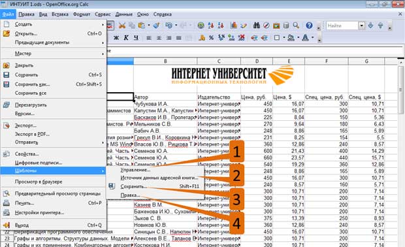The height and width of the screenshot is (247, 405).
Task: Open the Правка menu
Action: [x=26, y=14]
